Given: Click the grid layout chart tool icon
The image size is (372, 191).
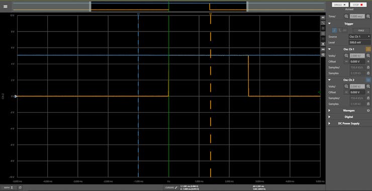Looking at the screenshot, I should [x=323, y=34].
